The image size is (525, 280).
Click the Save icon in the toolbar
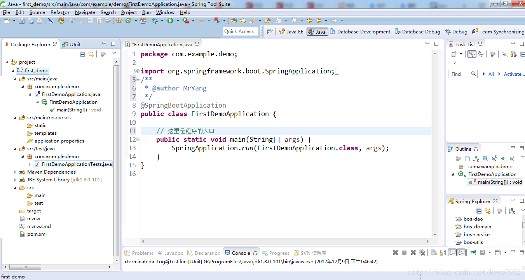coord(22,21)
